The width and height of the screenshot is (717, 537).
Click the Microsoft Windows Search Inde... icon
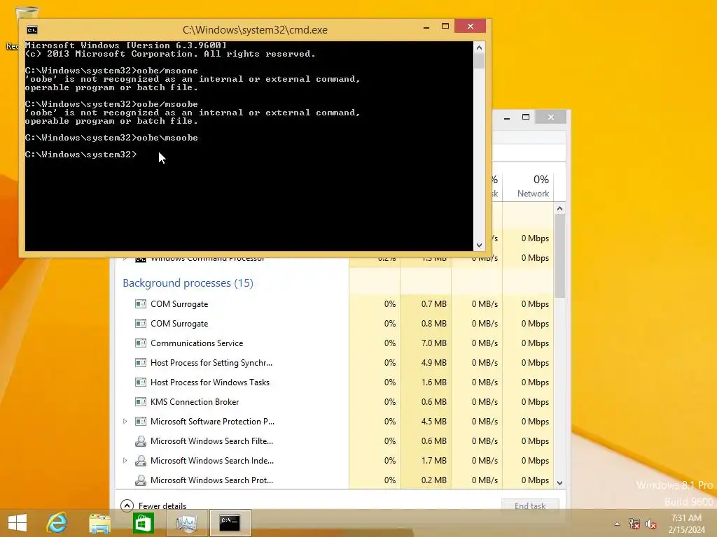click(x=140, y=461)
